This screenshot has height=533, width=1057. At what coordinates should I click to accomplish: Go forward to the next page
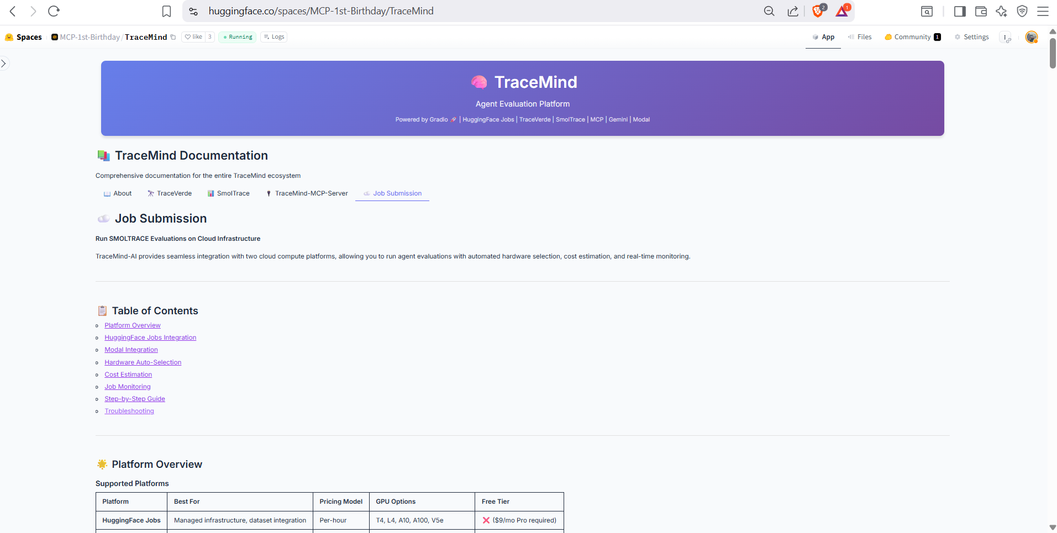[33, 11]
